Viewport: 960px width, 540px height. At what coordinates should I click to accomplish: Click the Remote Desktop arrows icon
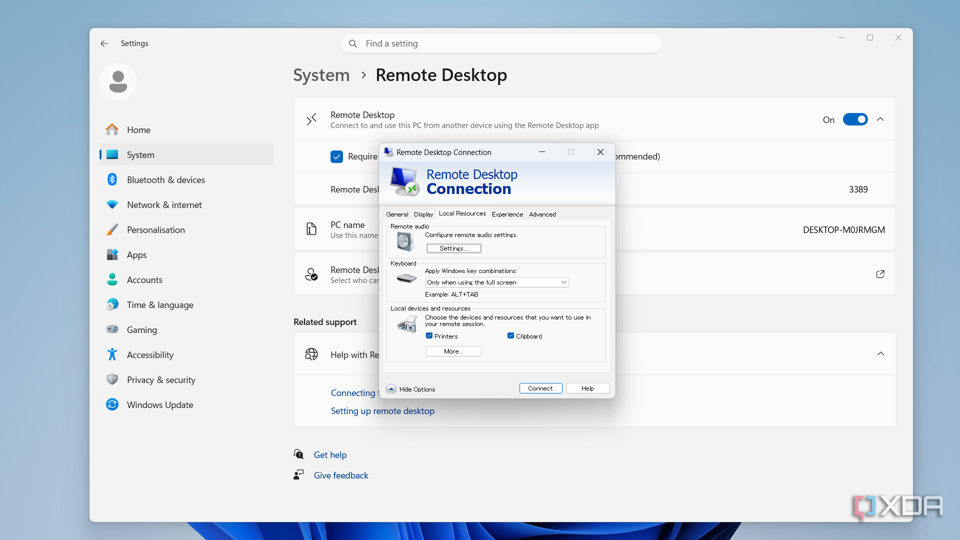pos(311,119)
